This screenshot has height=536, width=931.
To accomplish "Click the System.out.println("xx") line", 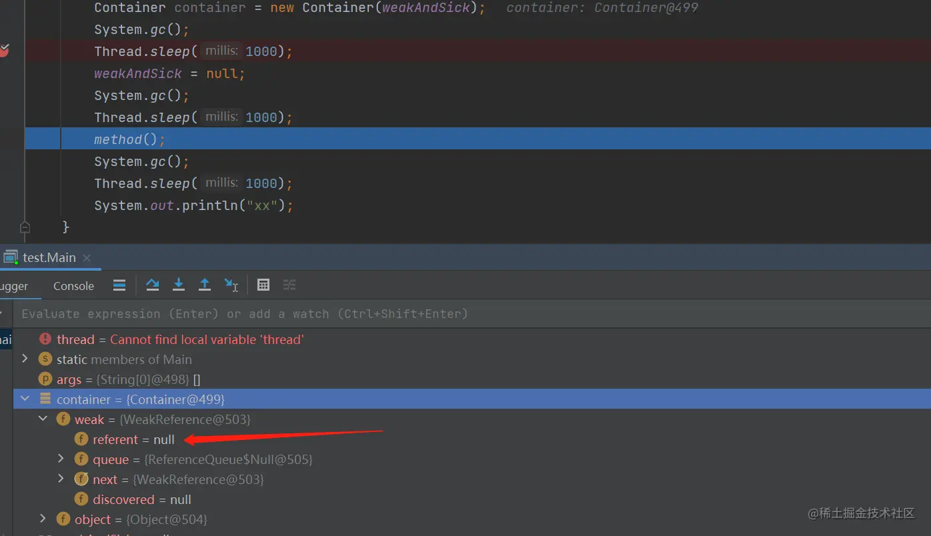I will [193, 205].
